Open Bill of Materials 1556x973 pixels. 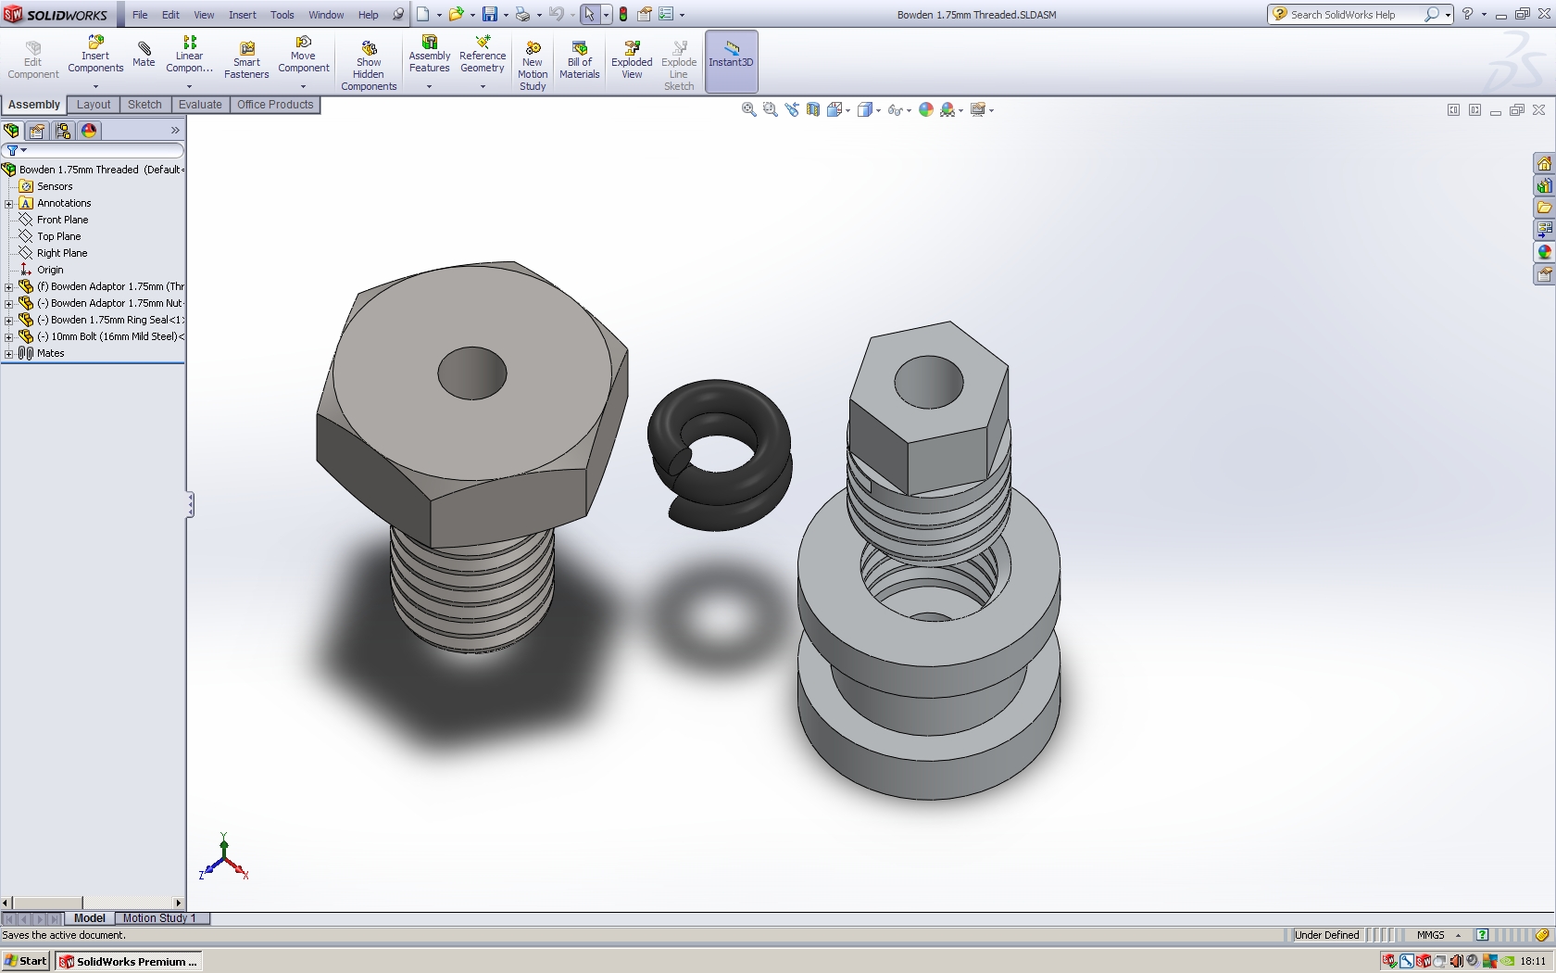580,60
